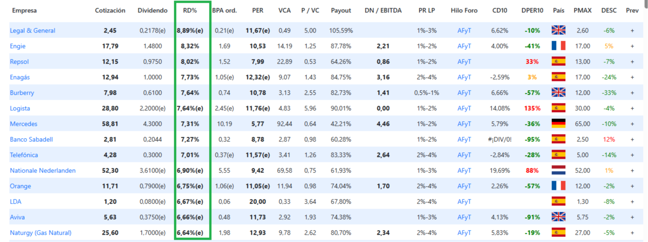Viewport: 648px width, 242px height.
Task: Click the French flag in Orange row
Action: tap(558, 186)
